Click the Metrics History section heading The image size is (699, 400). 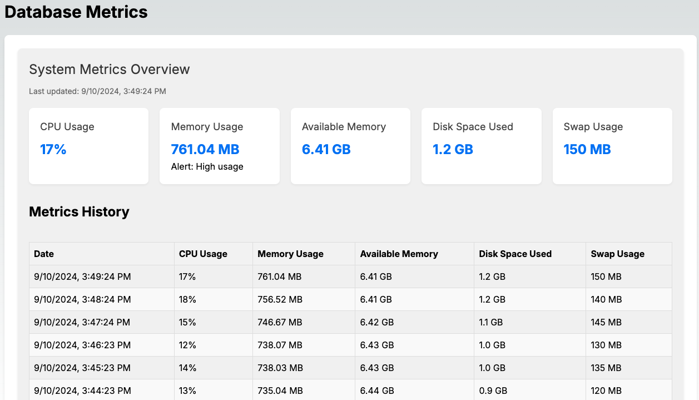pyautogui.click(x=79, y=211)
